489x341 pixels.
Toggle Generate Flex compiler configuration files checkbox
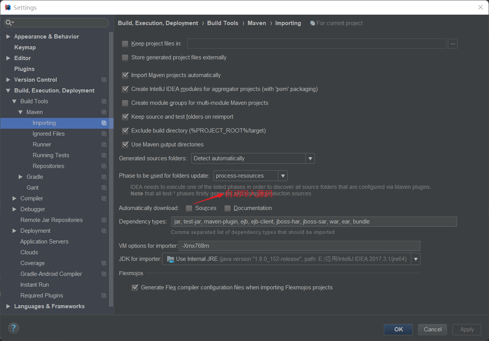(x=135, y=287)
